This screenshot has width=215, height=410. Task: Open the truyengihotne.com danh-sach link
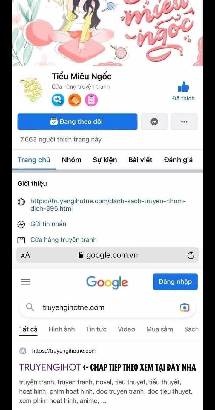[x=108, y=205]
